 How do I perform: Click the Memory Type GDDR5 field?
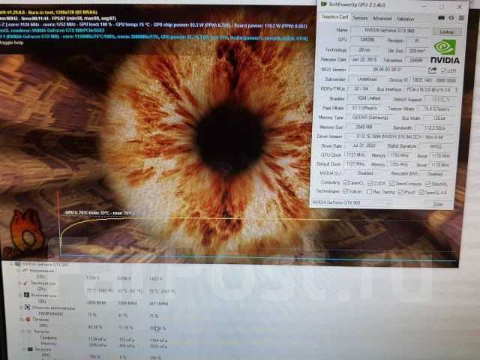[370, 118]
